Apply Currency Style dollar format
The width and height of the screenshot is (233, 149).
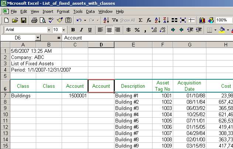[129, 30]
